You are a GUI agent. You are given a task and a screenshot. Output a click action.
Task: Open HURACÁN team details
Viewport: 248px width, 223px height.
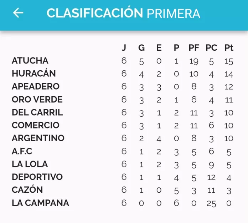point(34,74)
